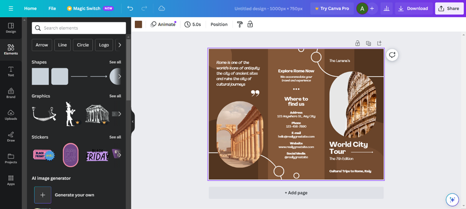Open Magic Switch menu

click(x=90, y=9)
